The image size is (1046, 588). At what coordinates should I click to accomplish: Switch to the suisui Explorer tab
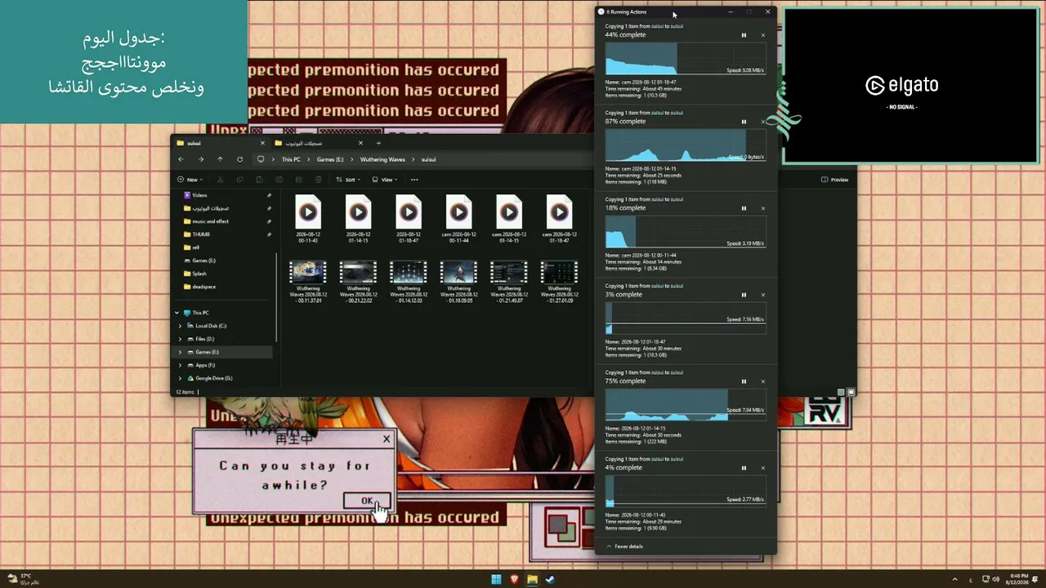tap(218, 143)
